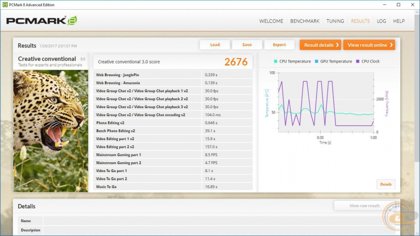The height and width of the screenshot is (236, 420).
Task: Switch to the BENCHMARK tab
Action: pyautogui.click(x=305, y=21)
